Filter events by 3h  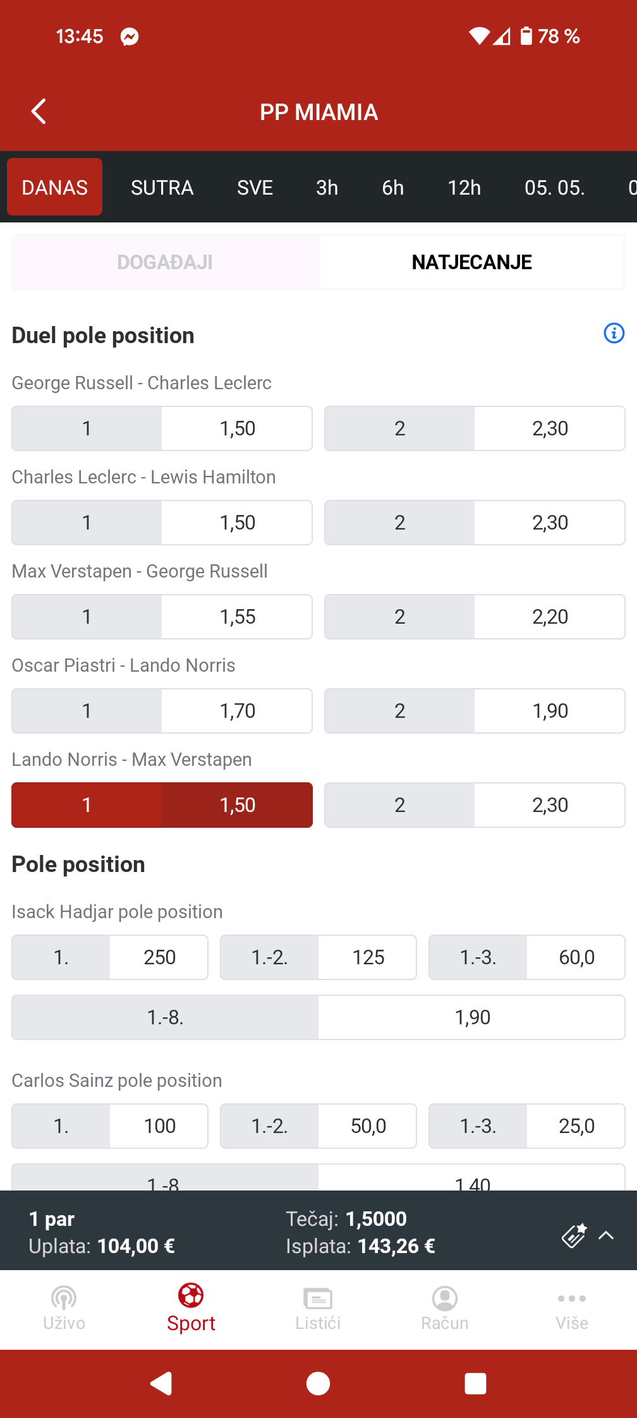click(327, 188)
